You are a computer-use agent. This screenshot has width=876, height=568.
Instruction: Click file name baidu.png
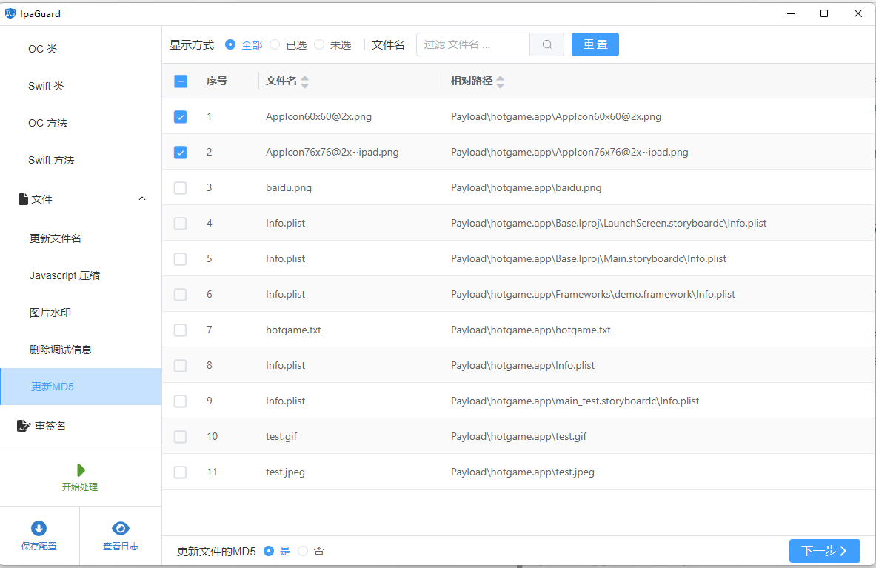tap(289, 187)
